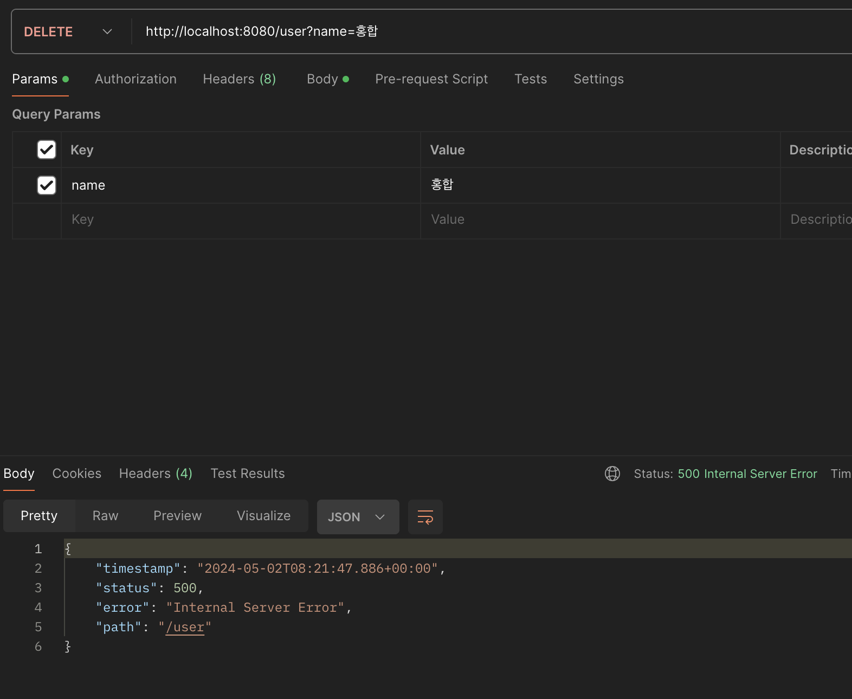852x699 pixels.
Task: Click the 500 Internal Server Error status
Action: click(747, 474)
